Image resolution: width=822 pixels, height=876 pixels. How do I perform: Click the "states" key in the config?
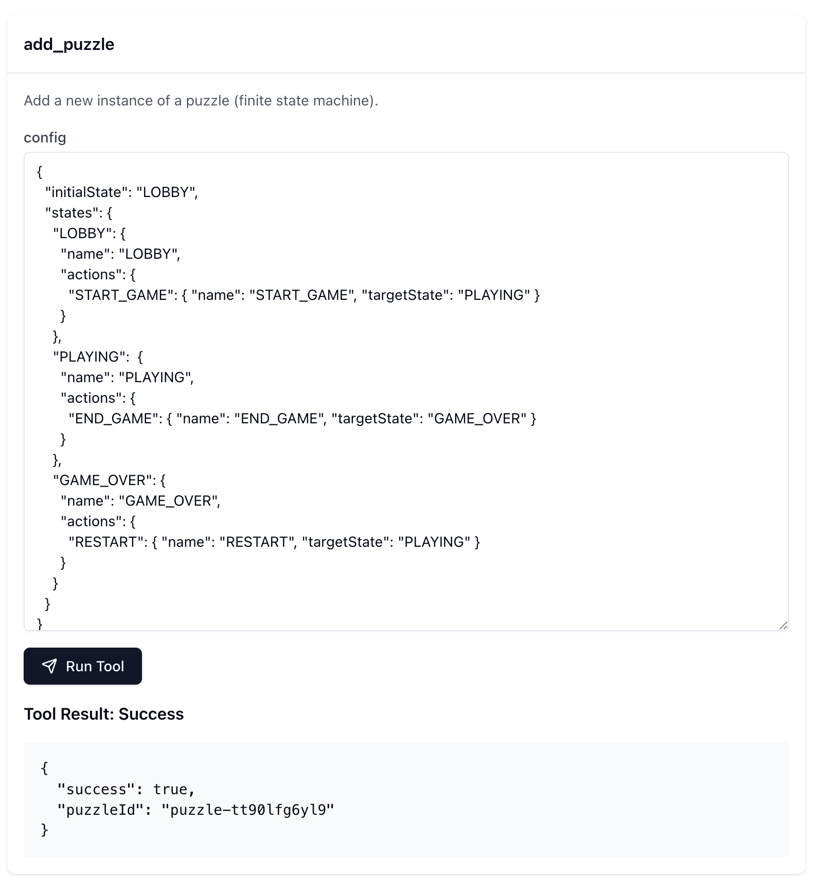pos(71,213)
